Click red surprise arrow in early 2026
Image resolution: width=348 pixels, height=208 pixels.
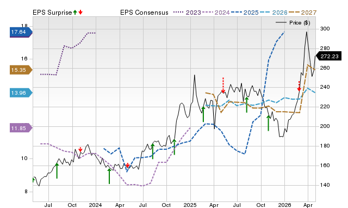(299, 86)
